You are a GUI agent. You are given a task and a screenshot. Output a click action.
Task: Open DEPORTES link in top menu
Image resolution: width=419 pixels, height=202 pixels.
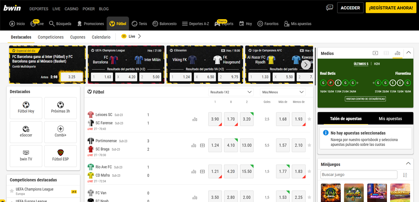39,9
